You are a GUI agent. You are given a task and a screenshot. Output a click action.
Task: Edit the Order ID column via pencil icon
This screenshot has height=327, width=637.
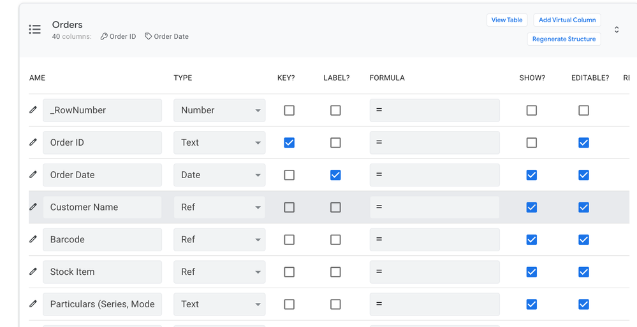(x=33, y=143)
